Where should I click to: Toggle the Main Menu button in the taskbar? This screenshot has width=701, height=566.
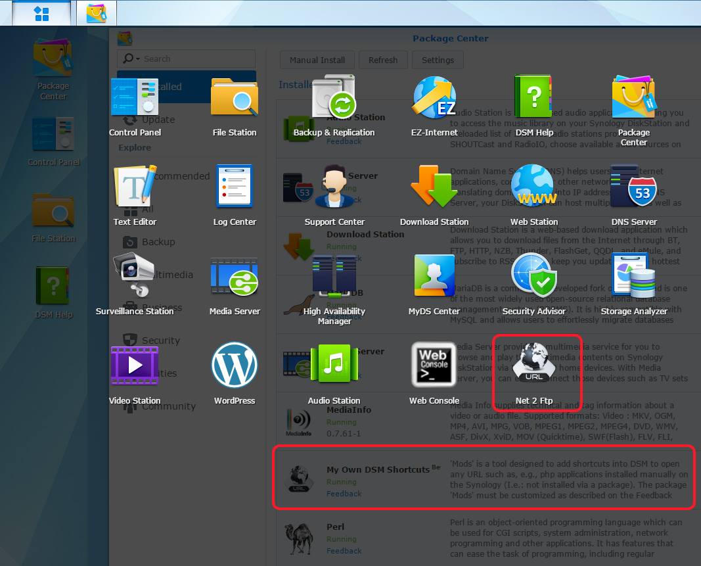[41, 13]
